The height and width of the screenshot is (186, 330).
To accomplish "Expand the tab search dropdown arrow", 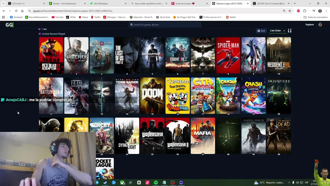I will click(3, 4).
